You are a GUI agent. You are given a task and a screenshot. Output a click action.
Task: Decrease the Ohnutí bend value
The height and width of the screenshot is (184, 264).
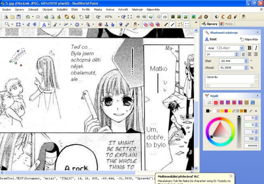point(246,69)
